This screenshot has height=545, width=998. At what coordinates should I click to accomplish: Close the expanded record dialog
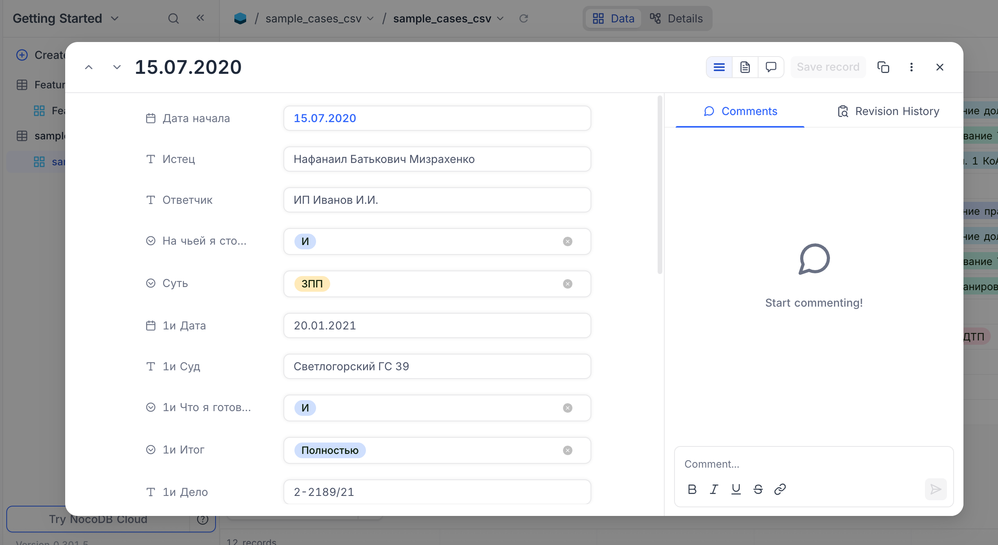point(940,67)
